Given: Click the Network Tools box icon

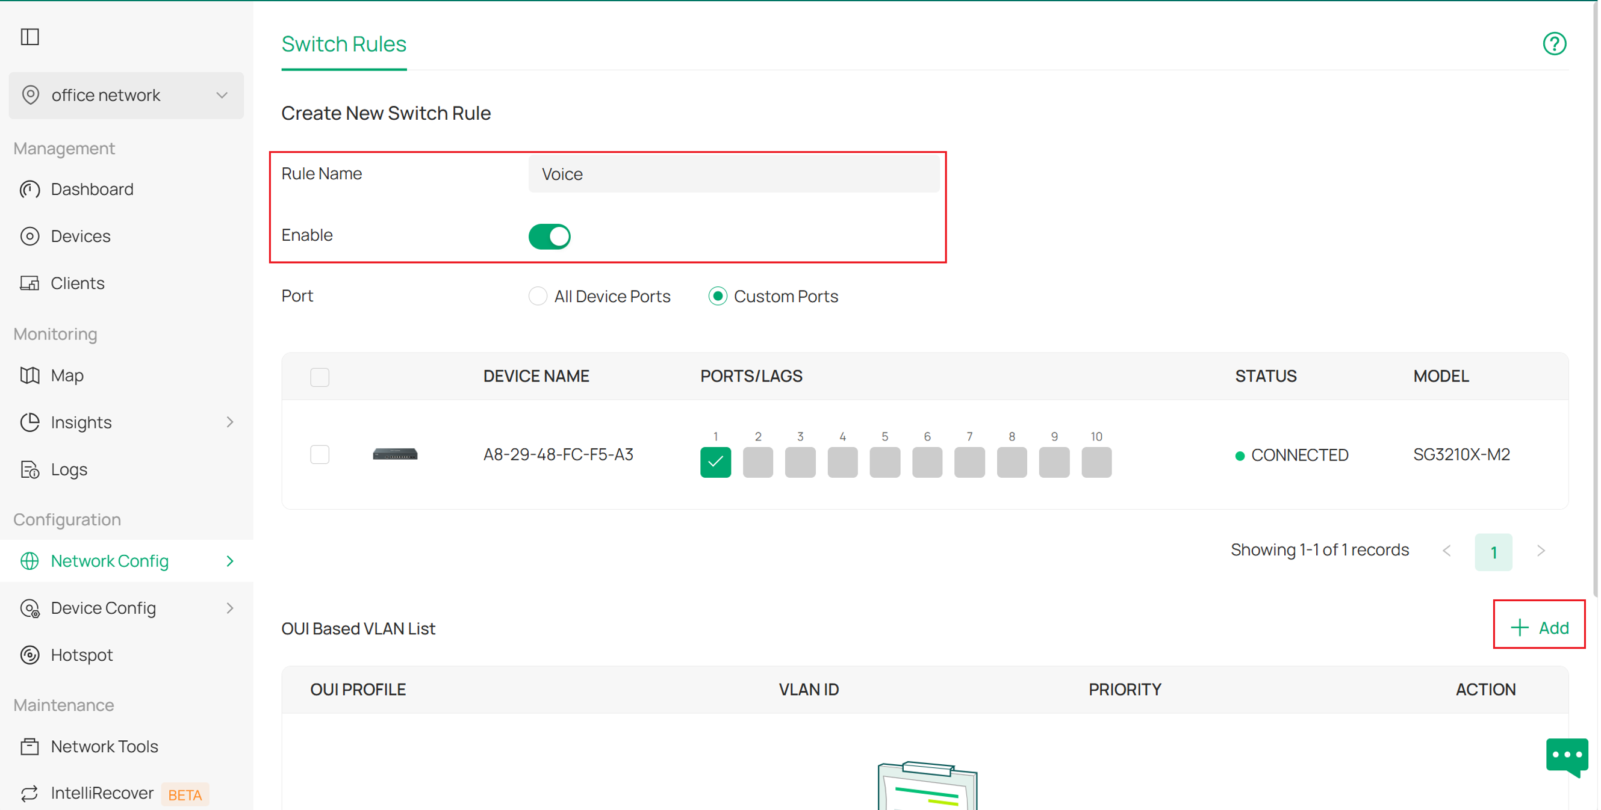Looking at the screenshot, I should [30, 747].
